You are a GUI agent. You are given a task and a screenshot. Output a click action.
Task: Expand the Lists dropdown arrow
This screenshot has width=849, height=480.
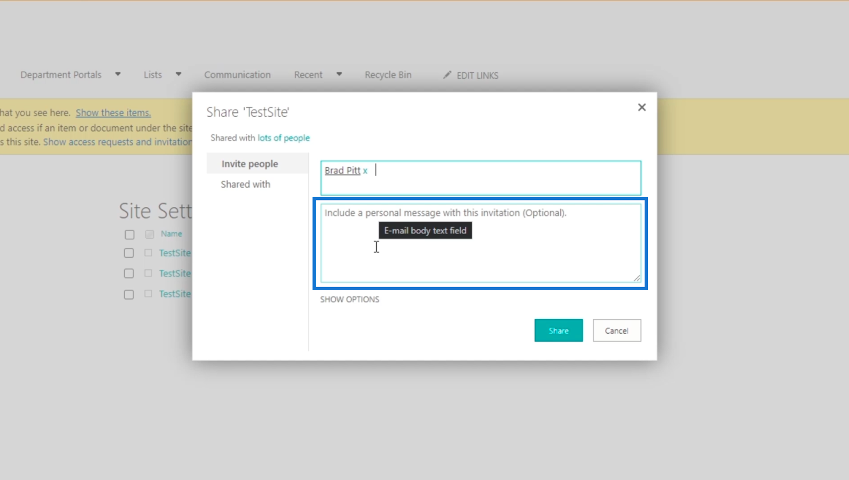pos(178,74)
